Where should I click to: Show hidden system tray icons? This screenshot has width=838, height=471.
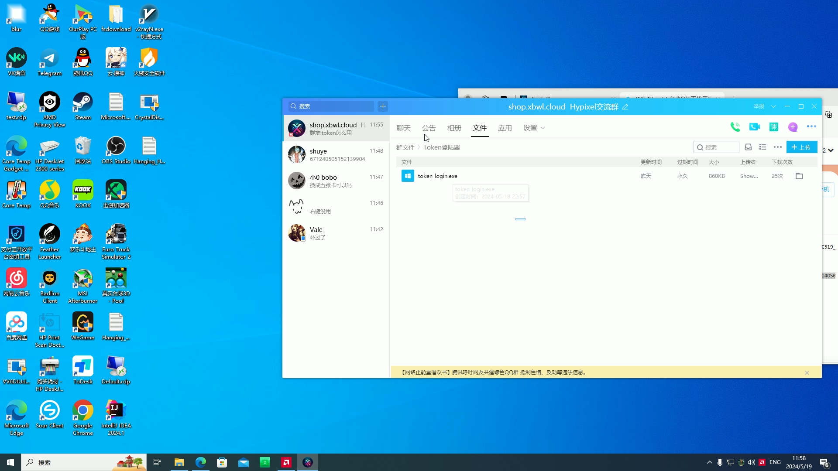coord(709,462)
